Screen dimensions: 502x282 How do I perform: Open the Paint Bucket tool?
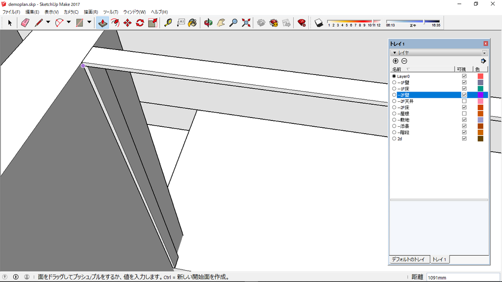point(192,23)
